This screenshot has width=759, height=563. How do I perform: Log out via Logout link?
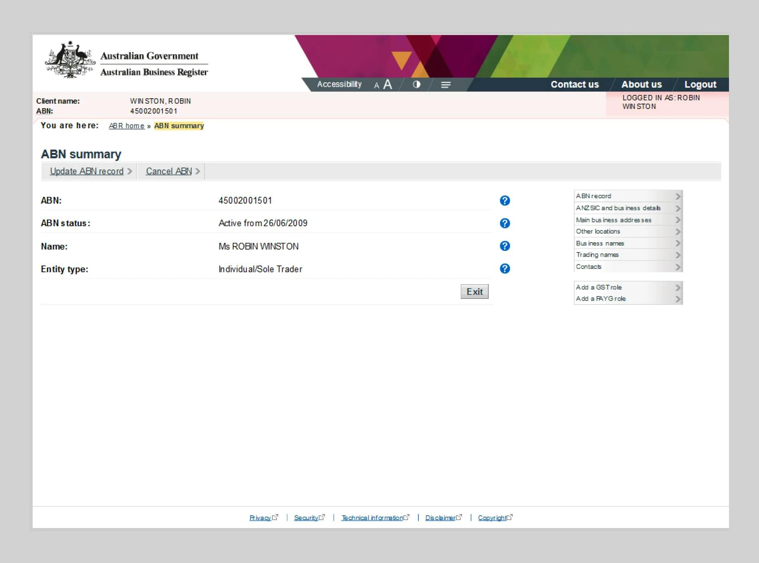[700, 84]
